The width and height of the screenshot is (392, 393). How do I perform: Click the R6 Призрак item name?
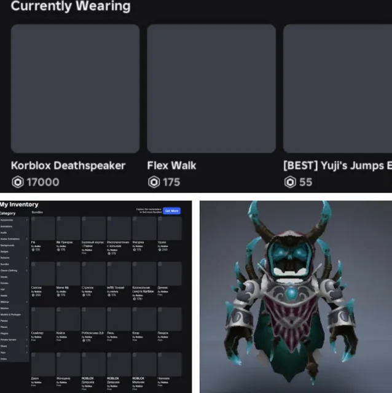pyautogui.click(x=65, y=243)
